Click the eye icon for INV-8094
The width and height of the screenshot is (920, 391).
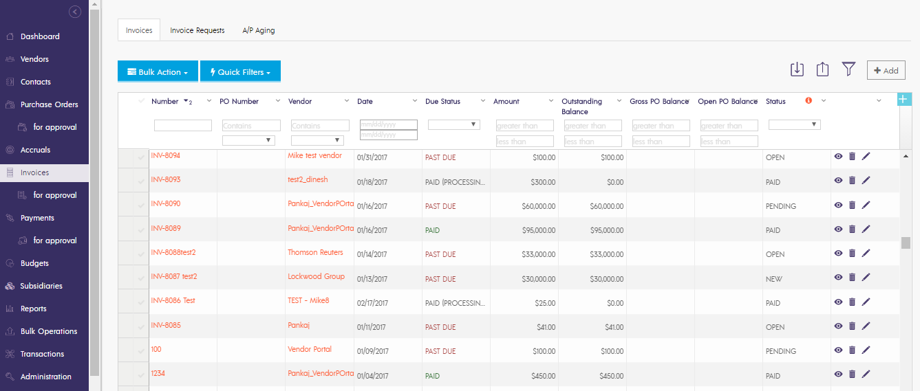tap(838, 156)
